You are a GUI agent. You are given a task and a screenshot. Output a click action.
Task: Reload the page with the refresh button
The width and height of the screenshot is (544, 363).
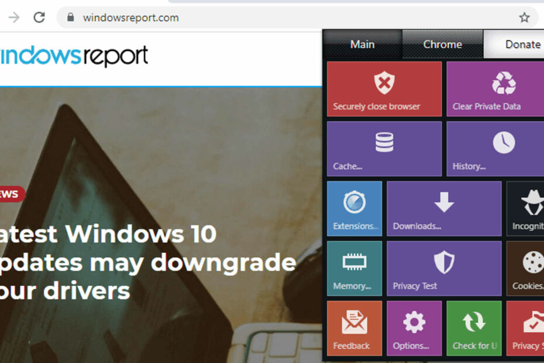coord(39,18)
